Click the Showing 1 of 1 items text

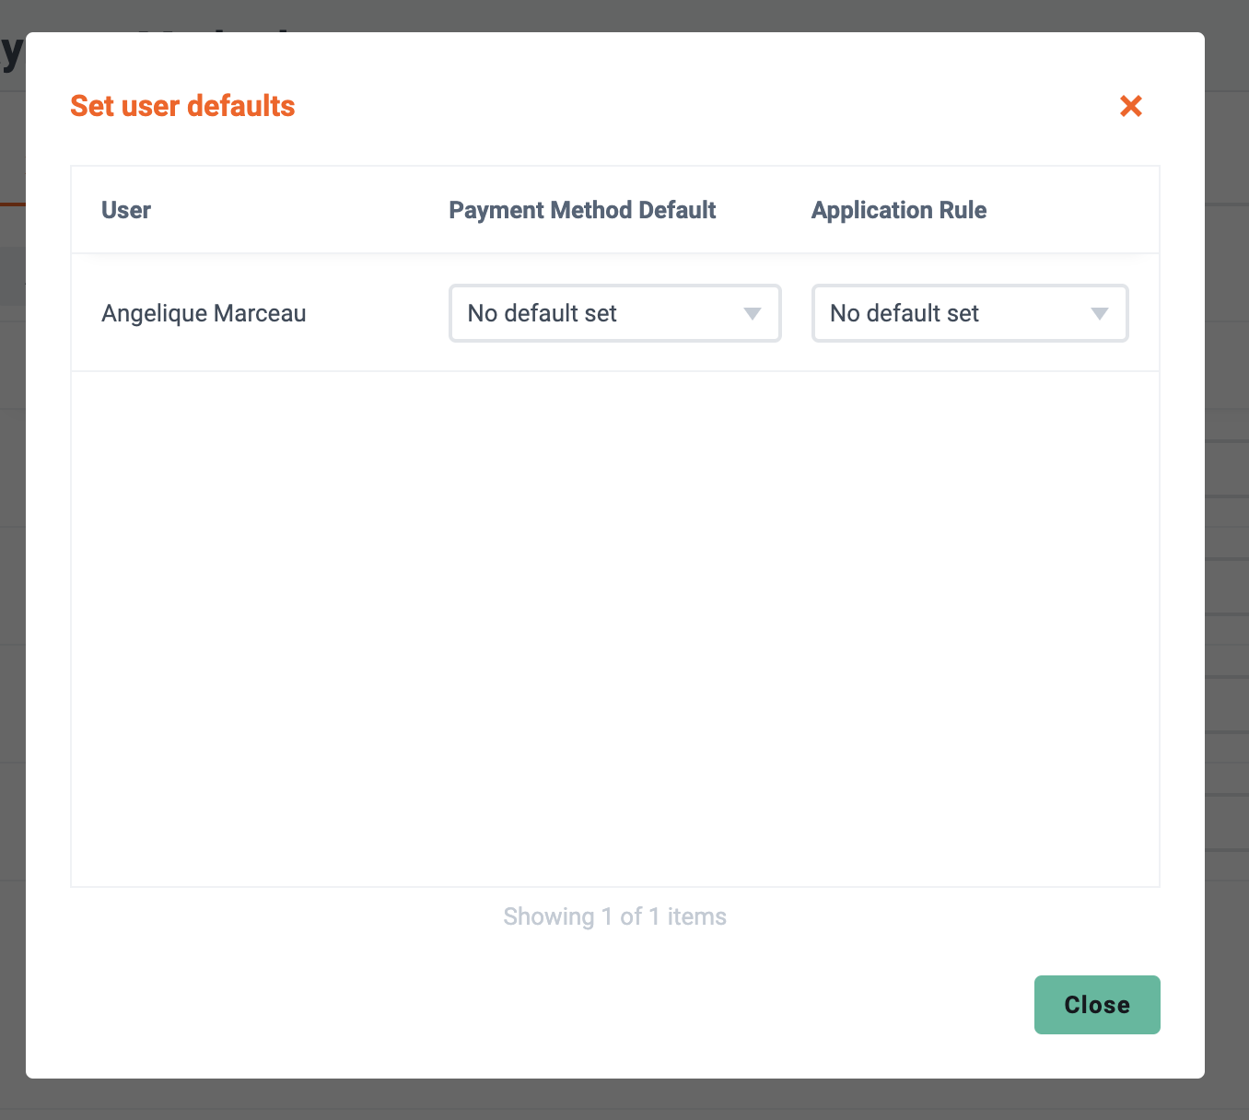tap(615, 916)
